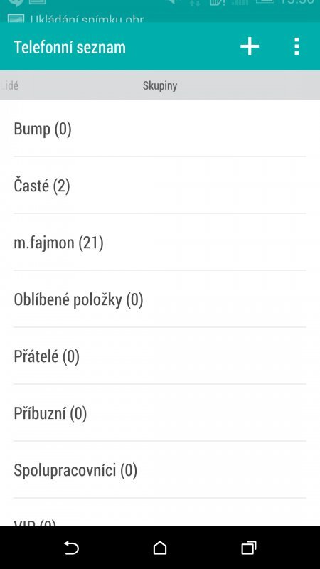
Task: Open the Příbuzní (0) group
Action: tap(160, 413)
